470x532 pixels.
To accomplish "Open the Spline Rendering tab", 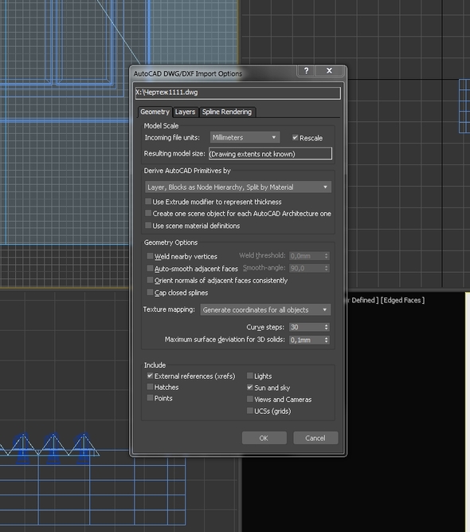I will pos(227,112).
